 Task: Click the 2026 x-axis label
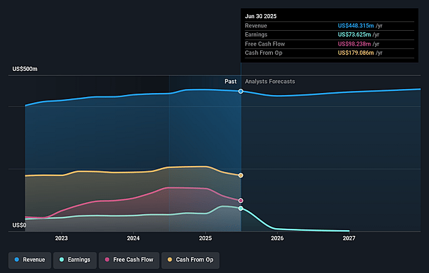click(277, 238)
